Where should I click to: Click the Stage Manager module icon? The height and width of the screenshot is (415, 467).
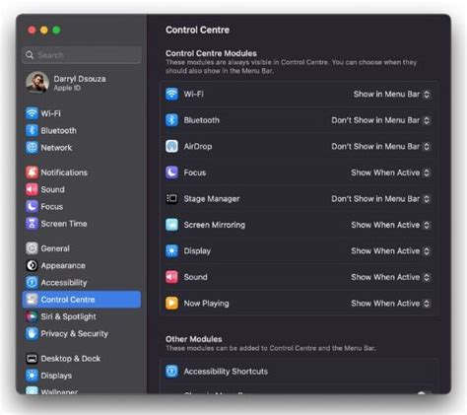[171, 198]
